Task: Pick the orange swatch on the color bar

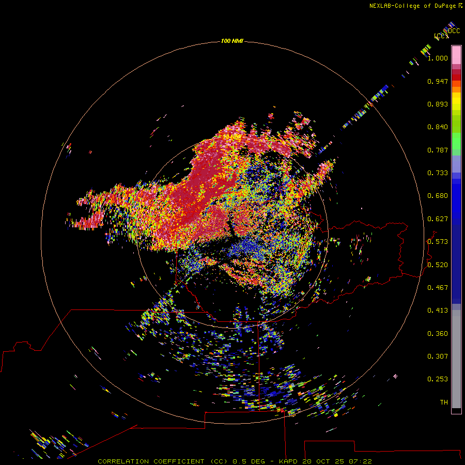Action: 456,89
